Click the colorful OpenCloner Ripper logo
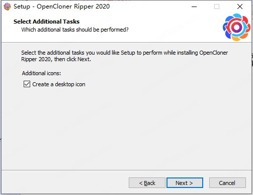The width and height of the screenshot is (253, 195). pyautogui.click(x=236, y=28)
